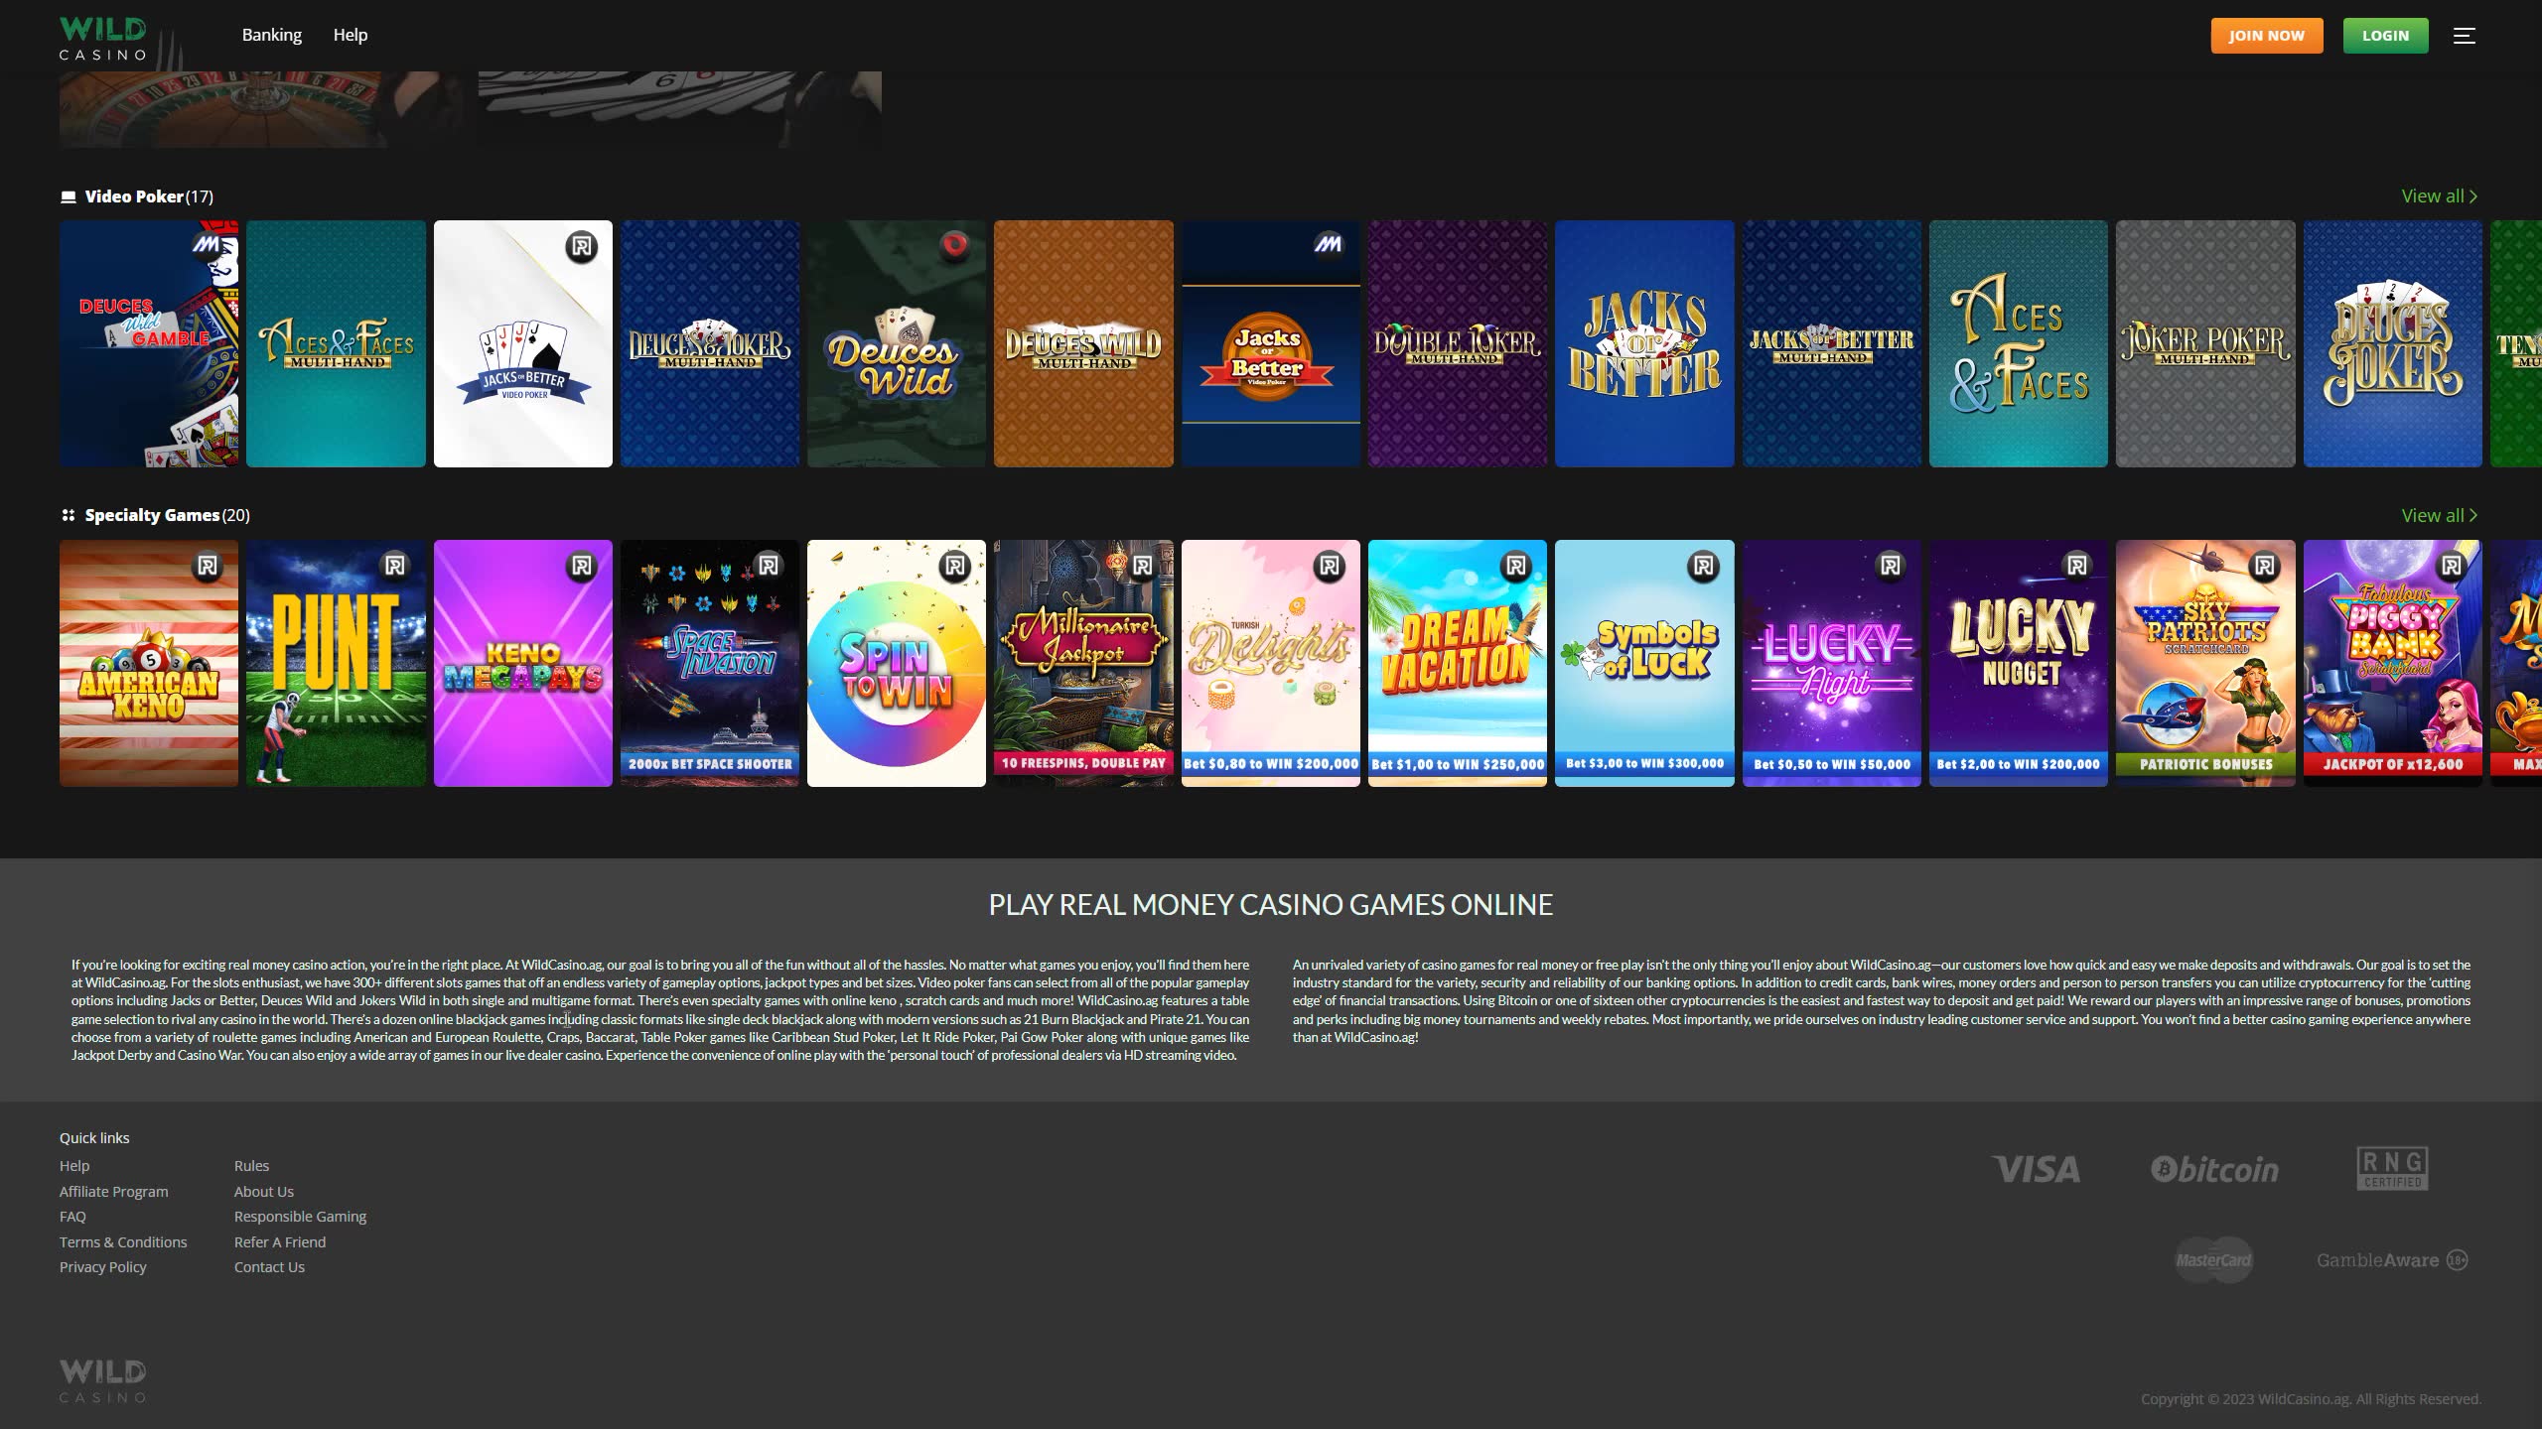Expand Specialty Games with View all
This screenshot has width=2542, height=1429.
2439,515
